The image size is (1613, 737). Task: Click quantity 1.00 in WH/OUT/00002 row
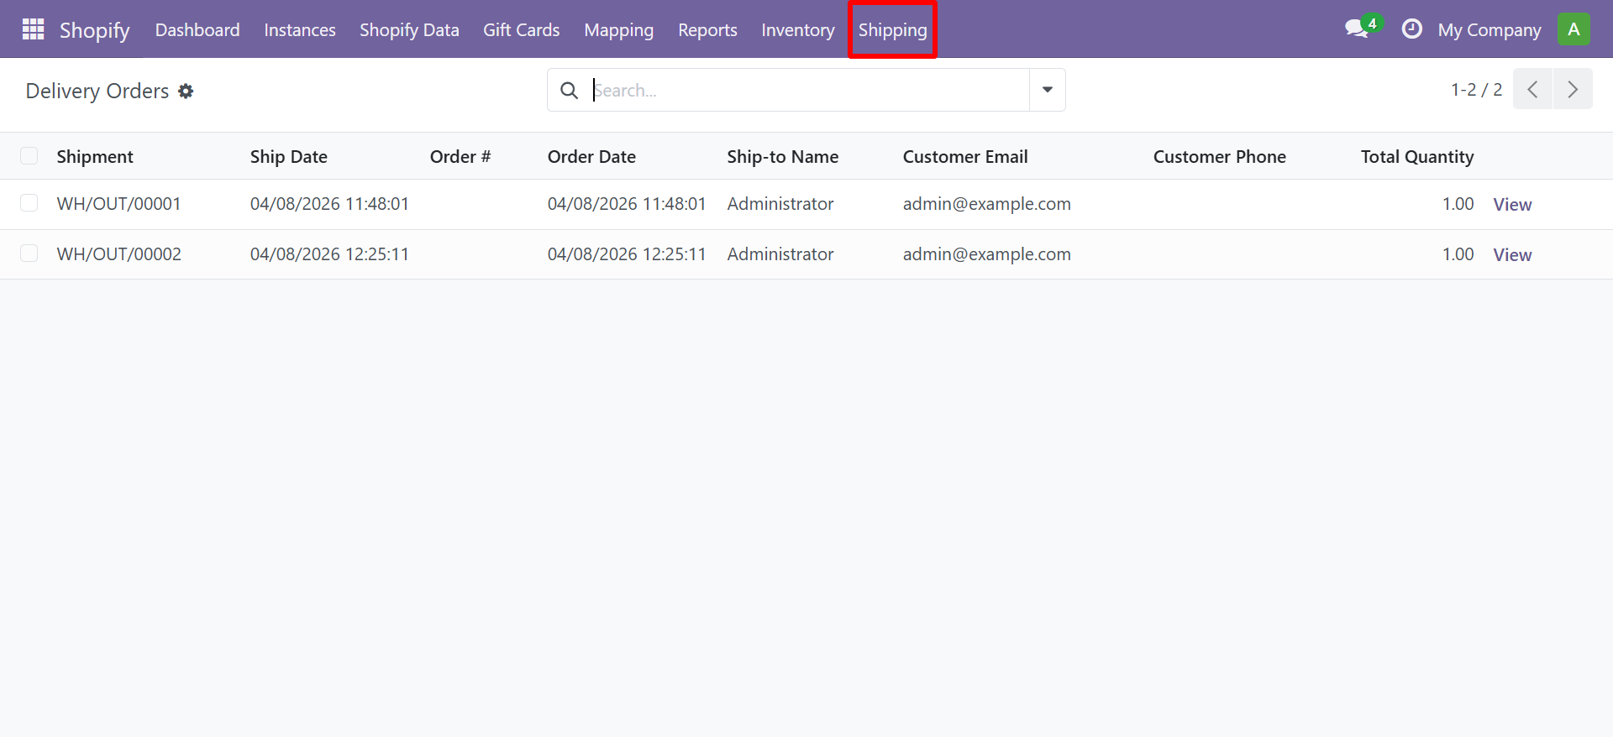[x=1458, y=254]
